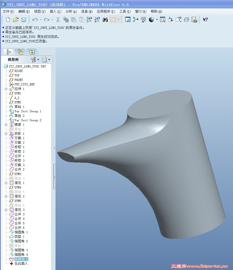
Task: Click the spin center icon
Action: click(x=136, y=19)
